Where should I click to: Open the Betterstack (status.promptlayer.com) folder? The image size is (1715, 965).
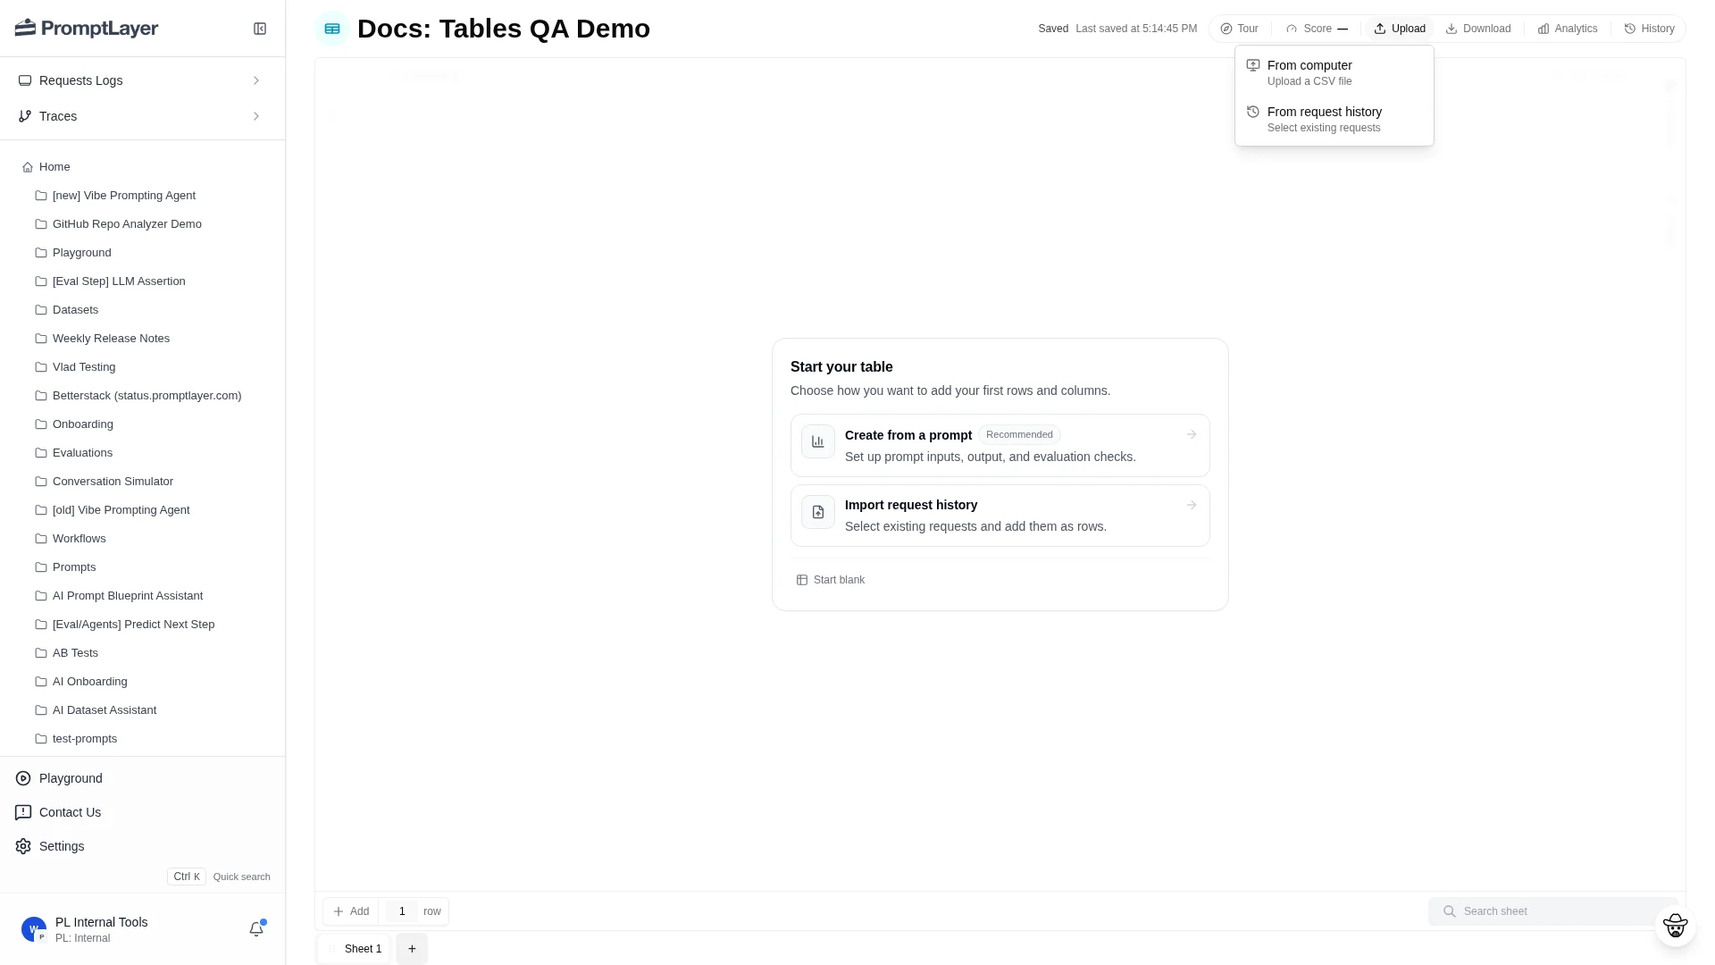pyautogui.click(x=146, y=396)
